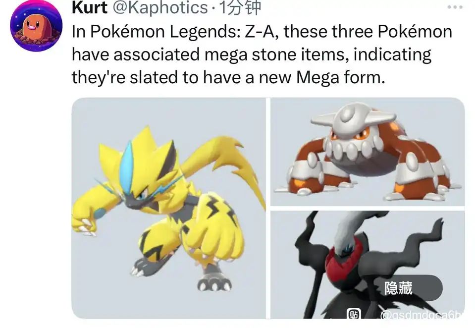Click the Diglett profile avatar

click(36, 25)
